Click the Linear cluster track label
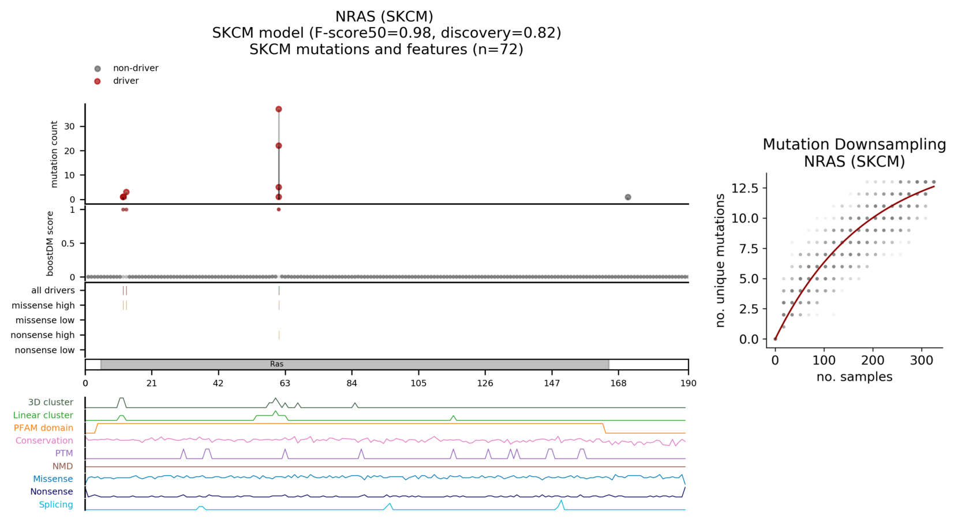This screenshot has height=522, width=954. (43, 415)
